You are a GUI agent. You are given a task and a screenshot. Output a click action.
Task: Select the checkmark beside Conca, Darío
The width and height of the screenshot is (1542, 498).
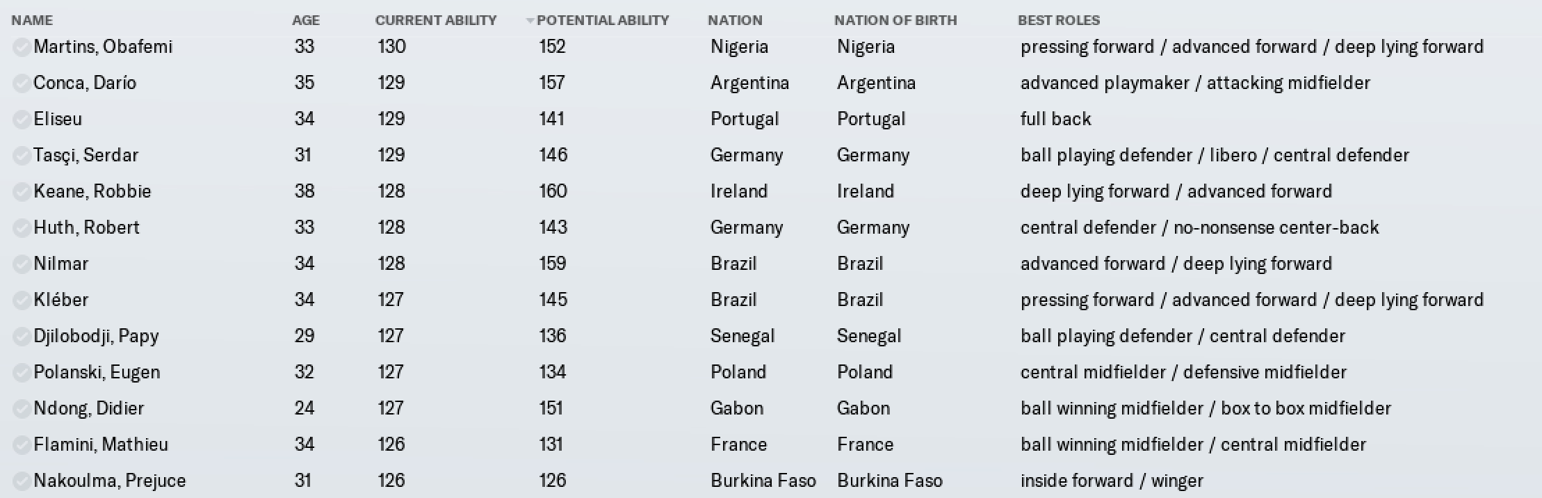click(22, 83)
